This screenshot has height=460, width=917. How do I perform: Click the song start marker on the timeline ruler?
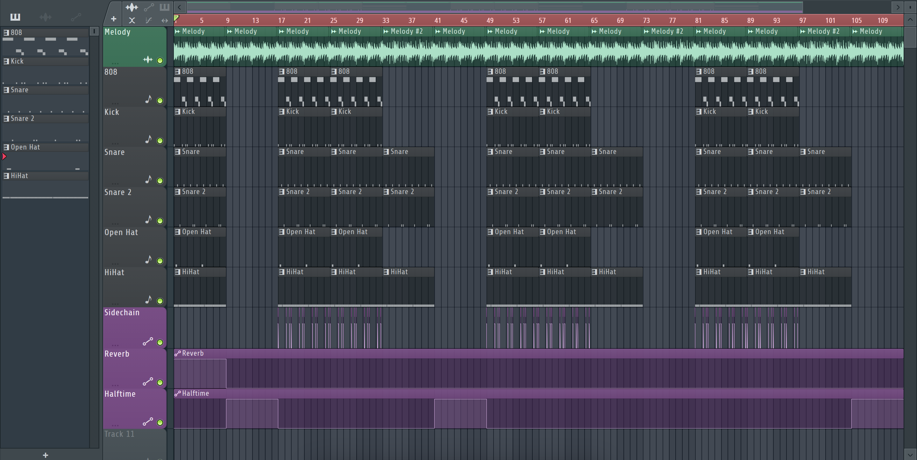coord(176,18)
